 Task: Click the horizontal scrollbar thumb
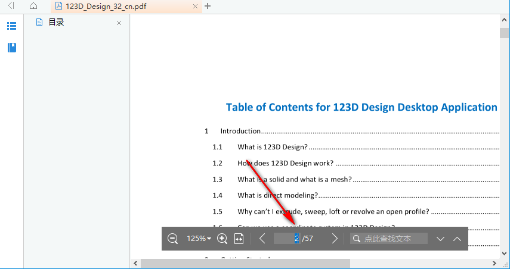pyautogui.click(x=245, y=264)
